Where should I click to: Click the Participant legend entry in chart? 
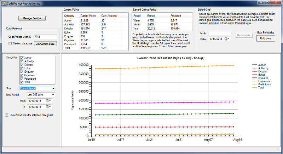[261, 84]
